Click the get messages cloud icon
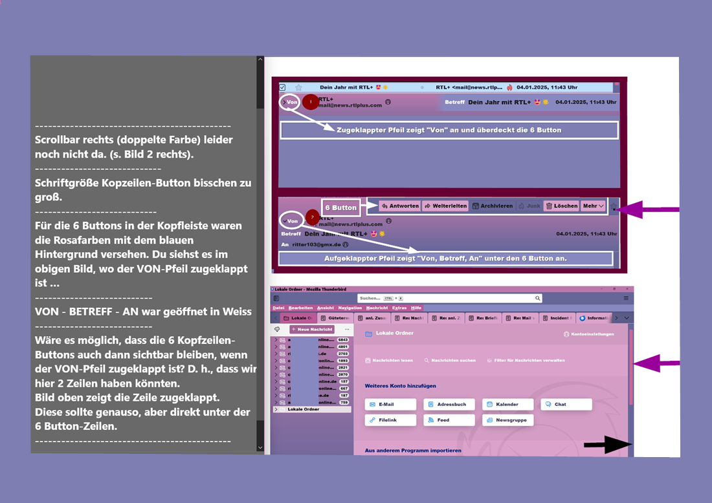 click(x=277, y=329)
